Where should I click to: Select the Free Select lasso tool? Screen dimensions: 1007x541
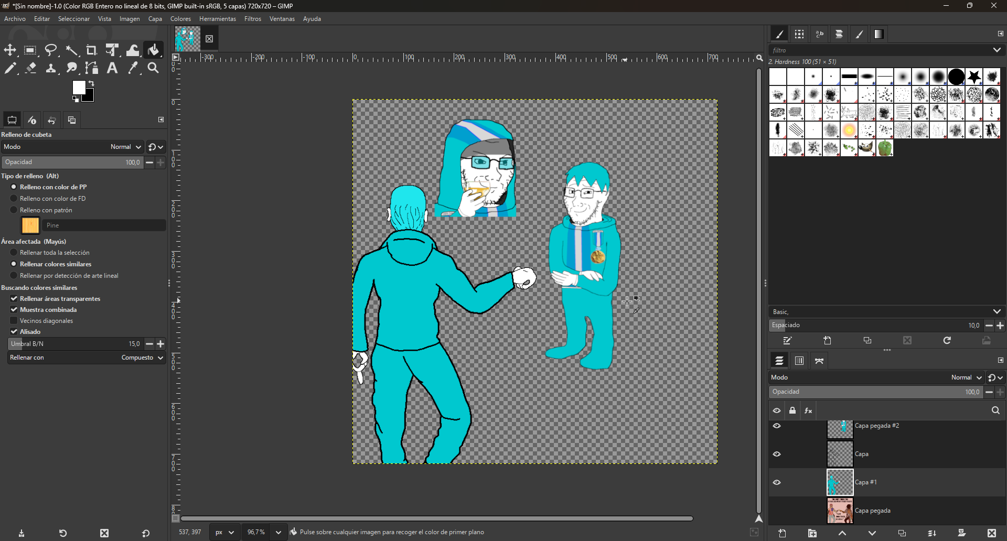tap(51, 50)
